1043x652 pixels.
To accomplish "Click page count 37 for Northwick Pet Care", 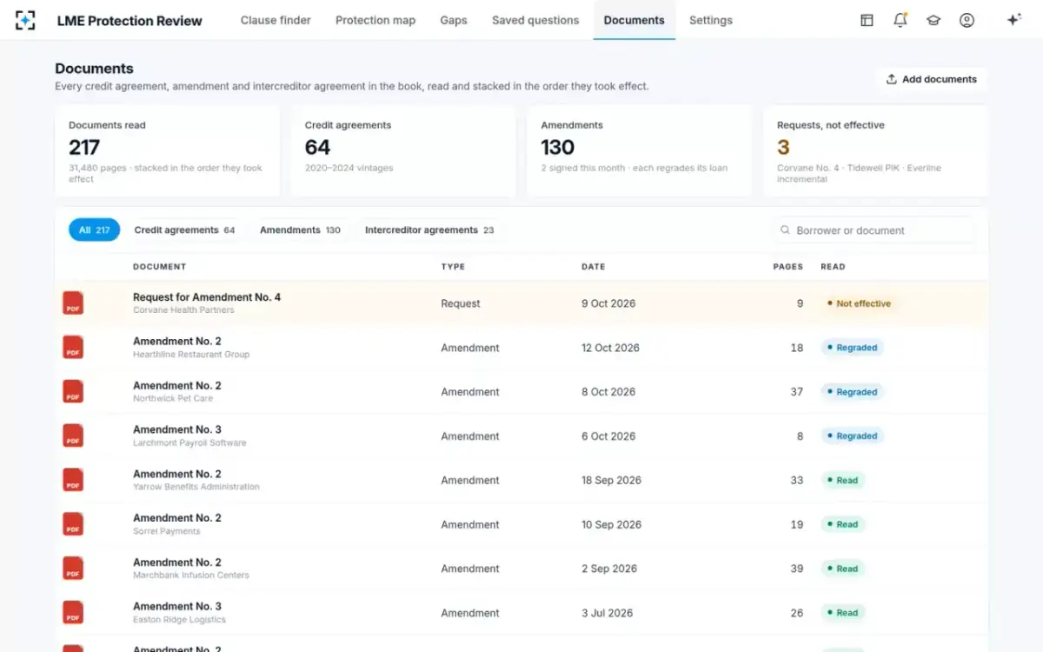I will [x=796, y=392].
